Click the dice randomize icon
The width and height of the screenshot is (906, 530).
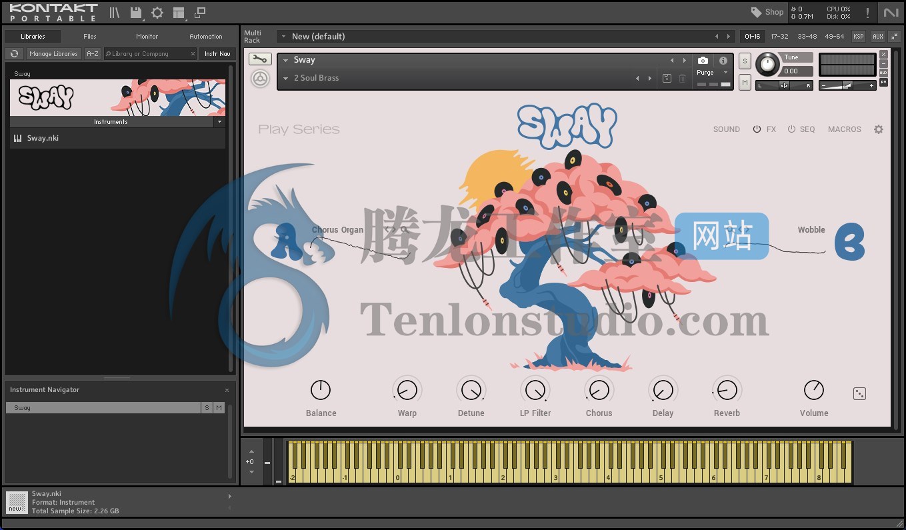coord(859,393)
